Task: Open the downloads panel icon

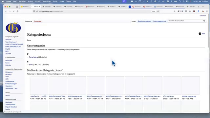Action: point(174,11)
